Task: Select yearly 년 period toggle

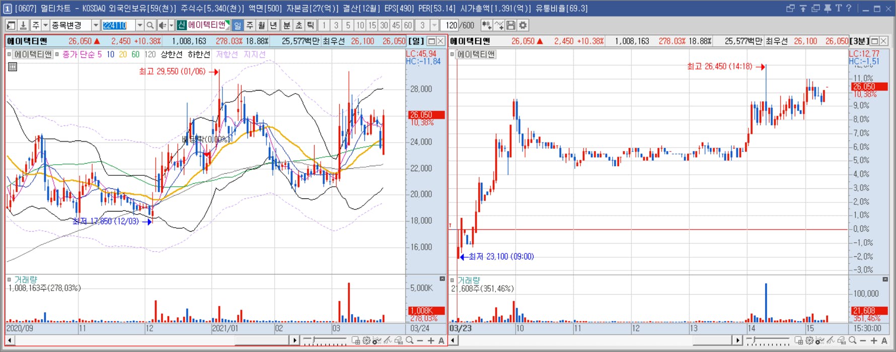Action: pos(273,25)
